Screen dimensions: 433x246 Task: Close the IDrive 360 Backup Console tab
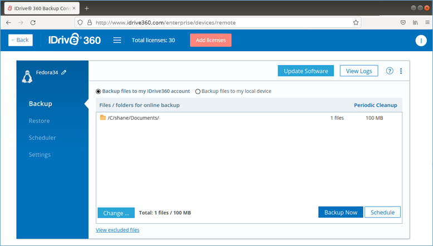pyautogui.click(x=74, y=8)
